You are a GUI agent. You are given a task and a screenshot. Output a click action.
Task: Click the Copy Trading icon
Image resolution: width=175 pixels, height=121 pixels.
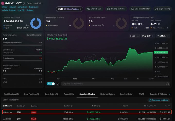tap(156, 9)
